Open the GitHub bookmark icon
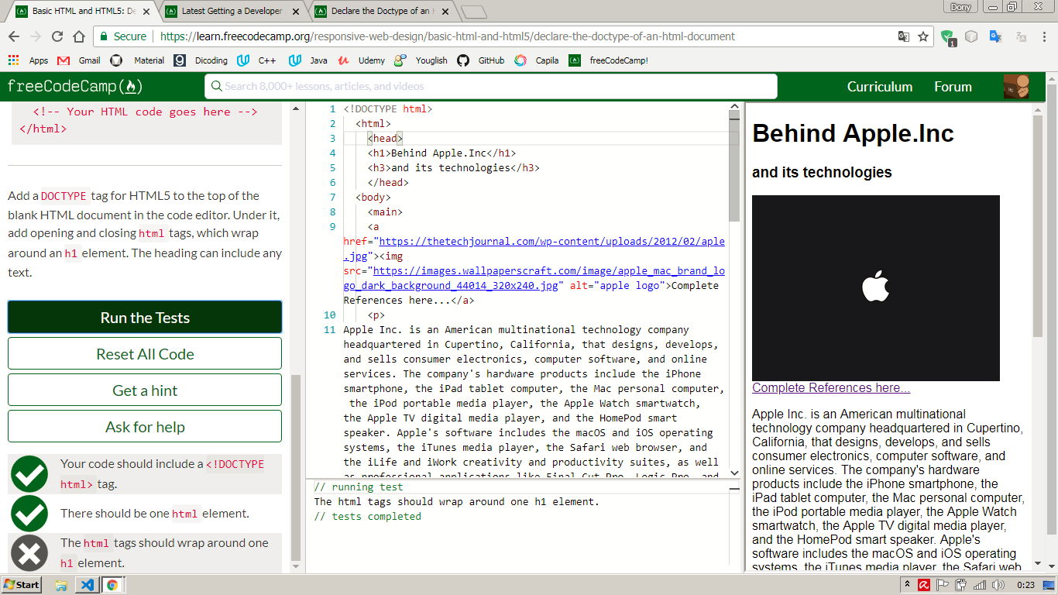The image size is (1058, 595). [463, 60]
